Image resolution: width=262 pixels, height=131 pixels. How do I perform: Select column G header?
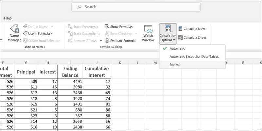tap(26, 62)
